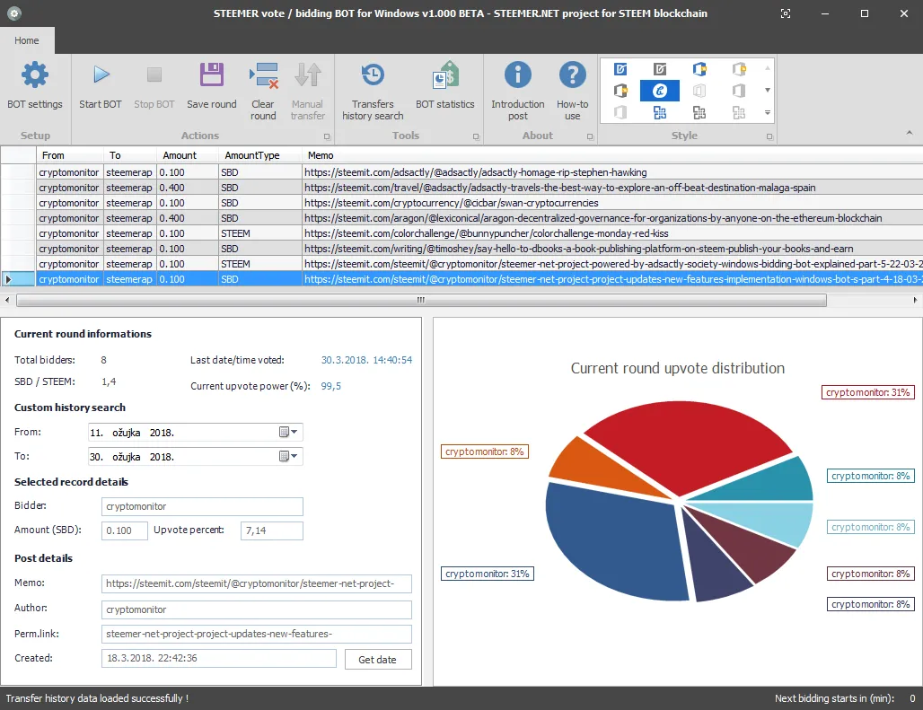Open Actions group dialog launcher
Viewport: 923px width, 710px height.
coord(328,136)
